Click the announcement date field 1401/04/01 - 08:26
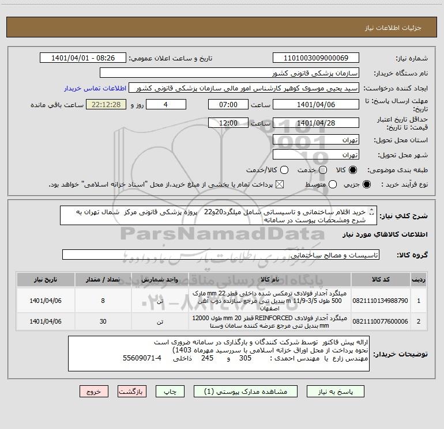Screen dimensions: 444x429 click(83, 58)
